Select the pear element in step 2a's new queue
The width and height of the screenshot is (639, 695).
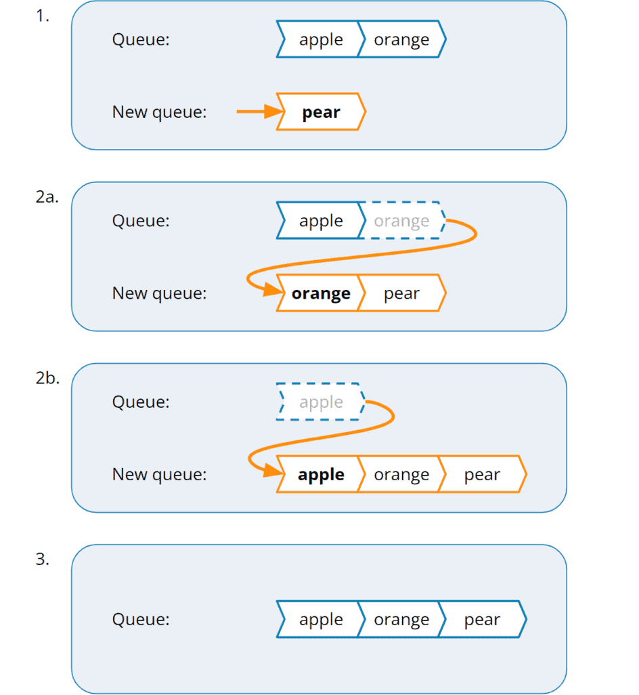(401, 293)
